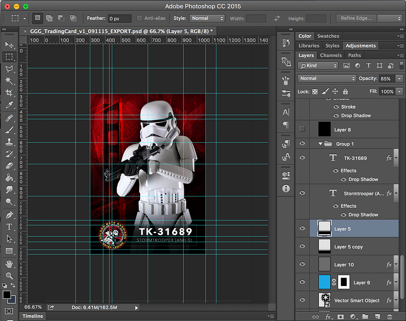Open the Fill slider dropdown arrow
The image size is (406, 321).
[x=399, y=91]
